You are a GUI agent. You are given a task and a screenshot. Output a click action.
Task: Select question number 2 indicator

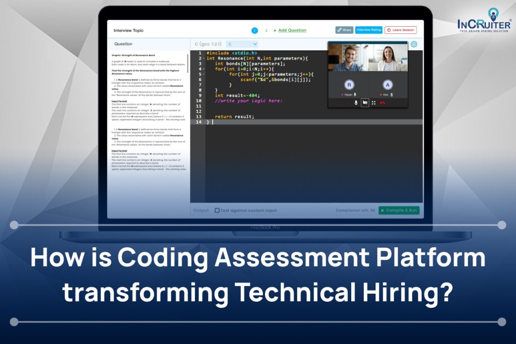click(x=266, y=30)
